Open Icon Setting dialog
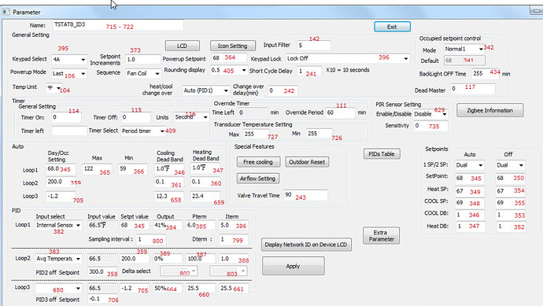 [233, 46]
